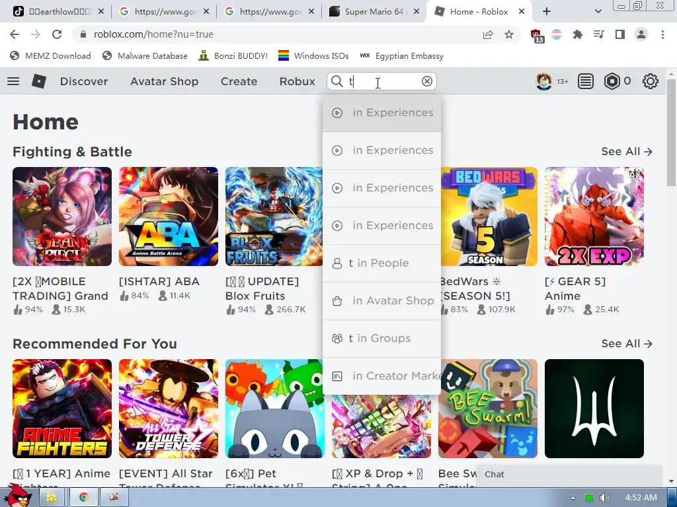Select 'in Avatar Shop' search suggestion
Viewport: 677px width, 507px height.
coord(381,301)
